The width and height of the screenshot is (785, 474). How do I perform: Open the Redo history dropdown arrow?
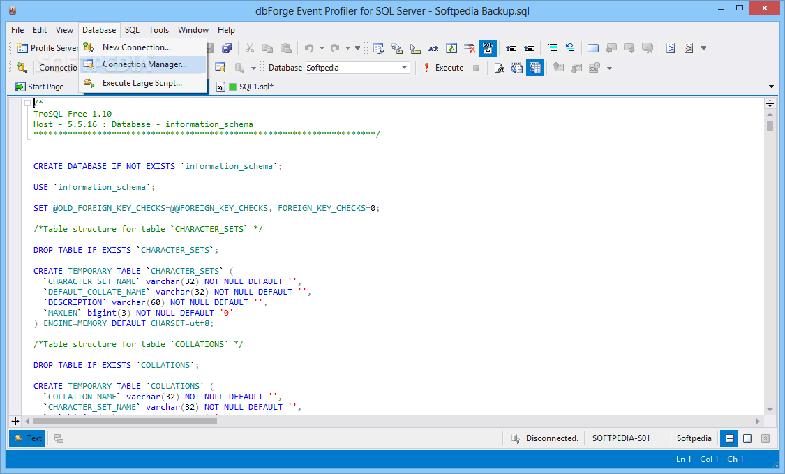(347, 49)
